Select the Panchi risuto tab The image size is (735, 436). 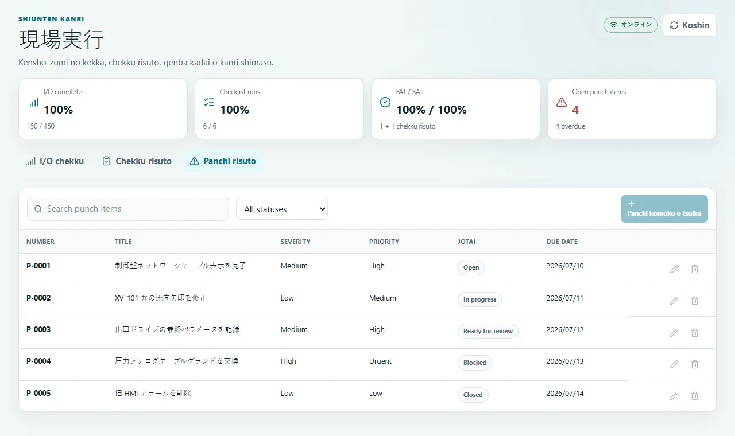coord(223,161)
